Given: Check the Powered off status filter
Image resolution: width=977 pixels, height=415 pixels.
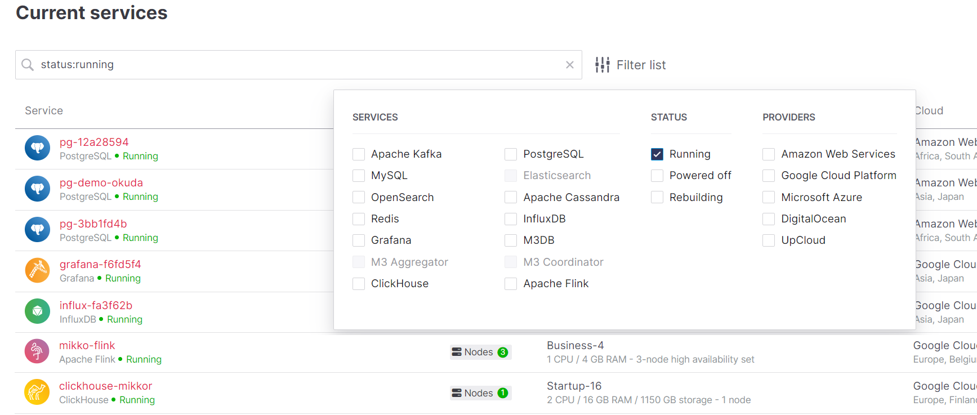Looking at the screenshot, I should (x=657, y=176).
